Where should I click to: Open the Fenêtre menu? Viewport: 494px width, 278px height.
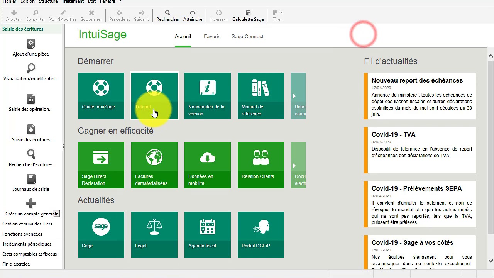(x=107, y=2)
